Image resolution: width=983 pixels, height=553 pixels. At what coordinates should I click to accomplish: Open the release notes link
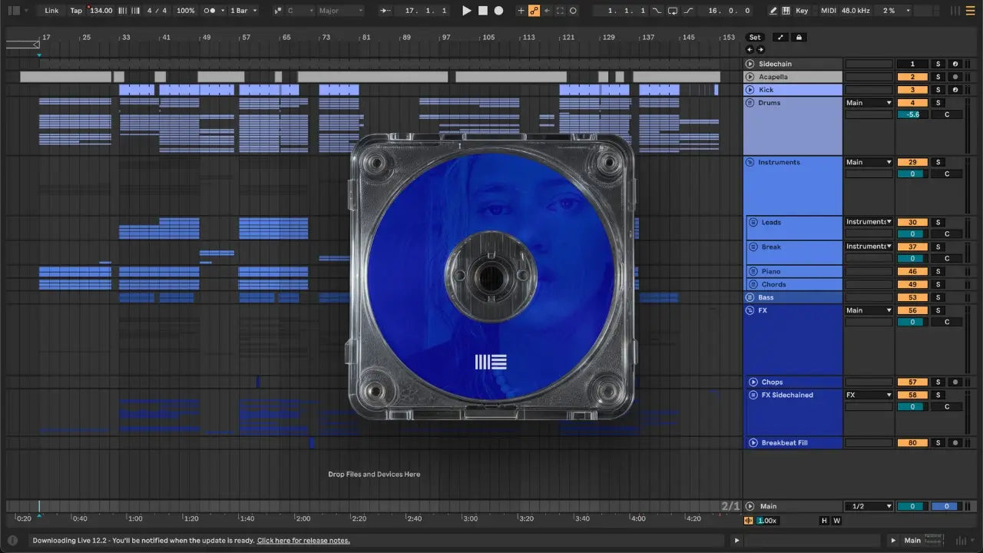303,541
